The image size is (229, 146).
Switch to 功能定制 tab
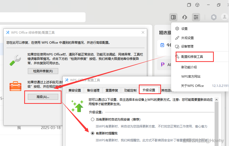(130, 90)
